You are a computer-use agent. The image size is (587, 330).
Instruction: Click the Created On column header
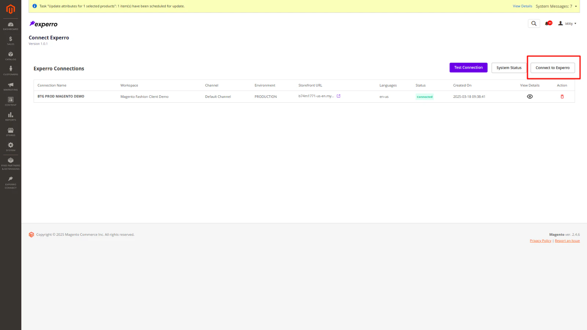[x=462, y=85]
